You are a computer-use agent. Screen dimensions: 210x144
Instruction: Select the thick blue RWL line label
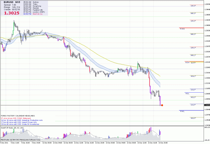coord(182,111)
